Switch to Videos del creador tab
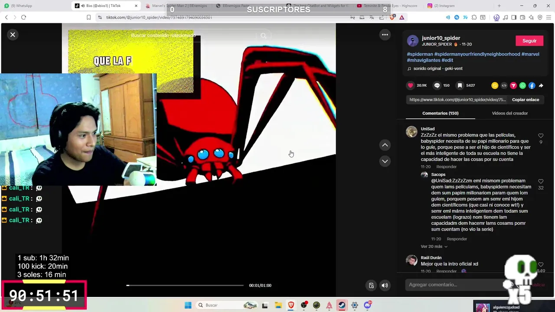555x312 pixels. click(509, 113)
